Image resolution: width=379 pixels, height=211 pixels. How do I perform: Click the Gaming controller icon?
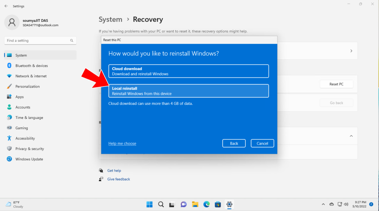tap(9, 128)
